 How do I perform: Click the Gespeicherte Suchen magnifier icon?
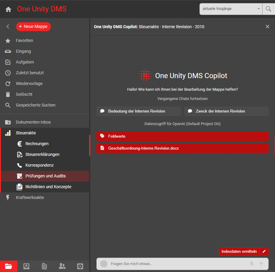(8, 105)
